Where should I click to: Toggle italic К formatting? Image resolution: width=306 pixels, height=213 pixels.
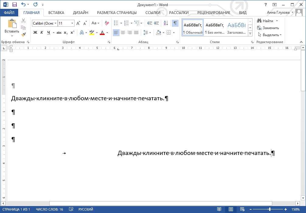[42, 33]
